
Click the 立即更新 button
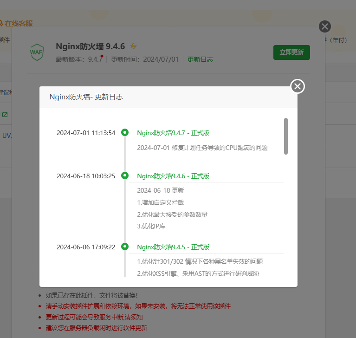click(291, 52)
